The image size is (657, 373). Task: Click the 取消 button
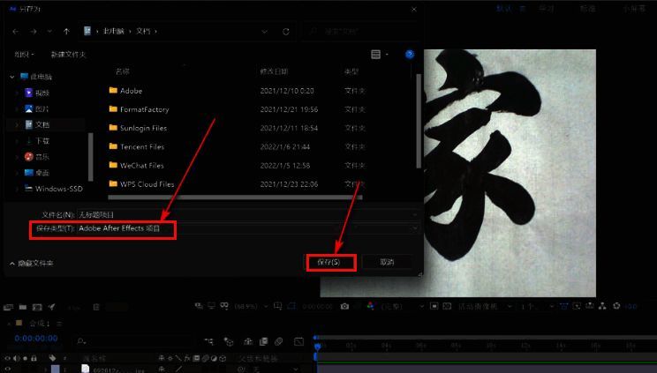(x=387, y=262)
